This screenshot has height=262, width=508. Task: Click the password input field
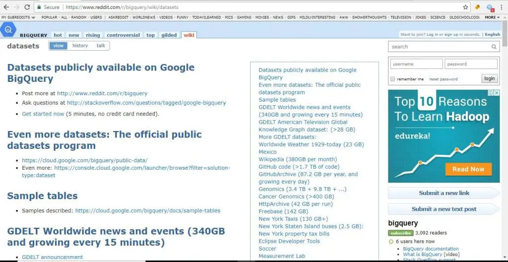click(471, 64)
